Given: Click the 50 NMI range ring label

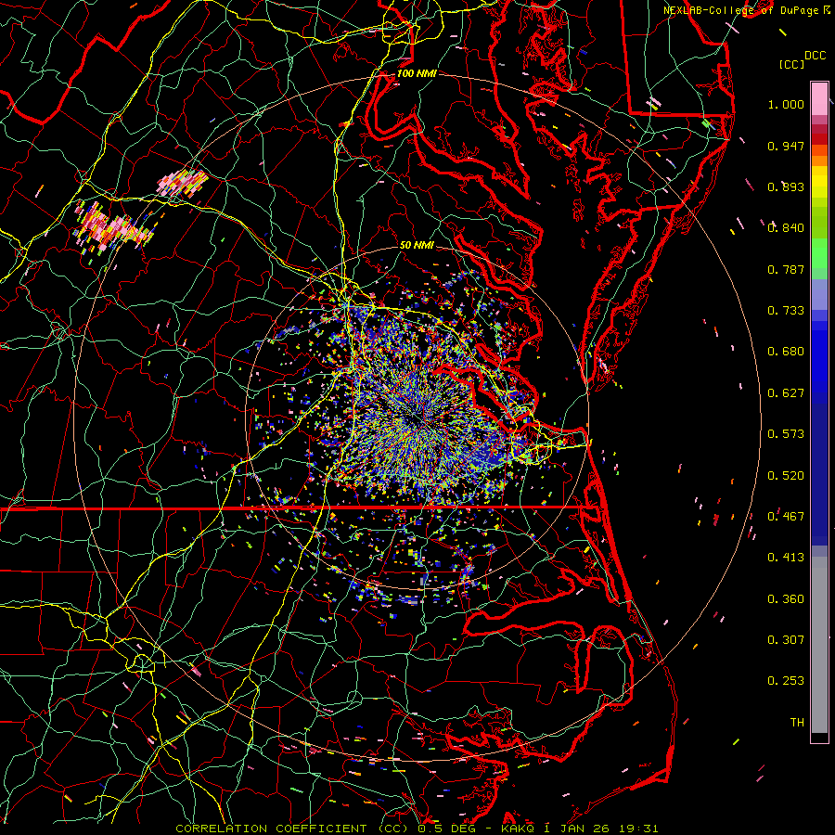Looking at the screenshot, I should [x=417, y=246].
